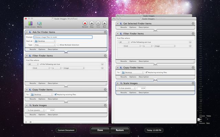Collapse the Ask for Finder Items action
220x137 pixels.
coord(27,32)
